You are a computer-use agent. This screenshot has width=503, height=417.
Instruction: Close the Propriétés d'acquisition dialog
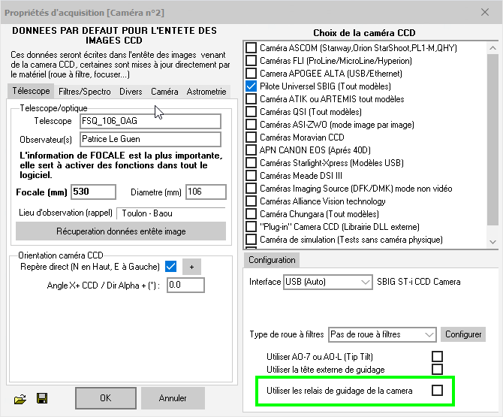(484, 11)
